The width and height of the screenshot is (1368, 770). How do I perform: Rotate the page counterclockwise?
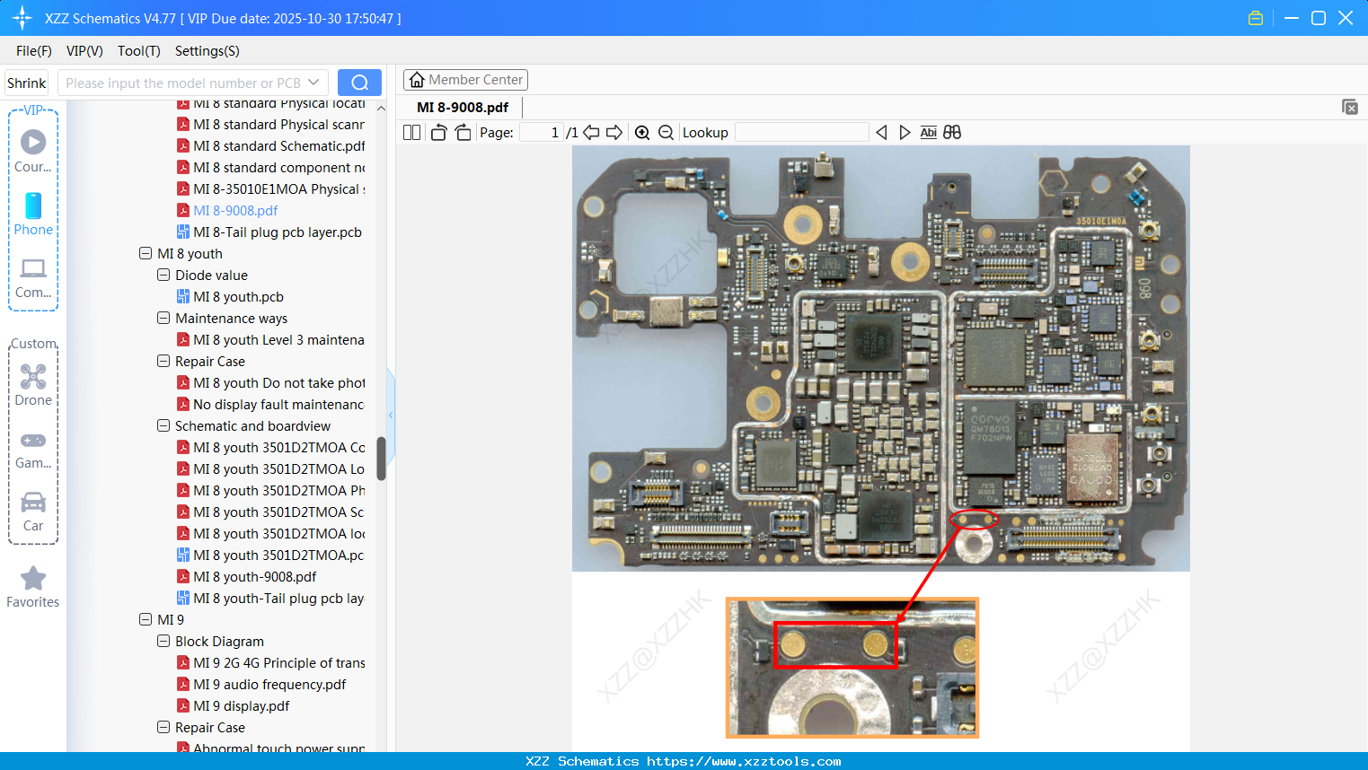click(438, 132)
